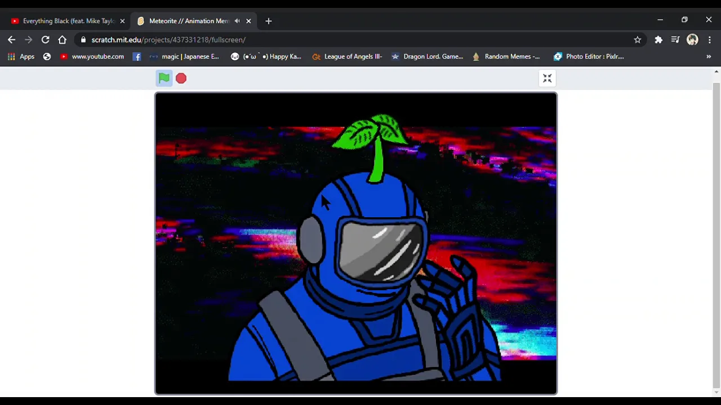Image resolution: width=721 pixels, height=405 pixels.
Task: Open the browser home page
Action: point(63,40)
